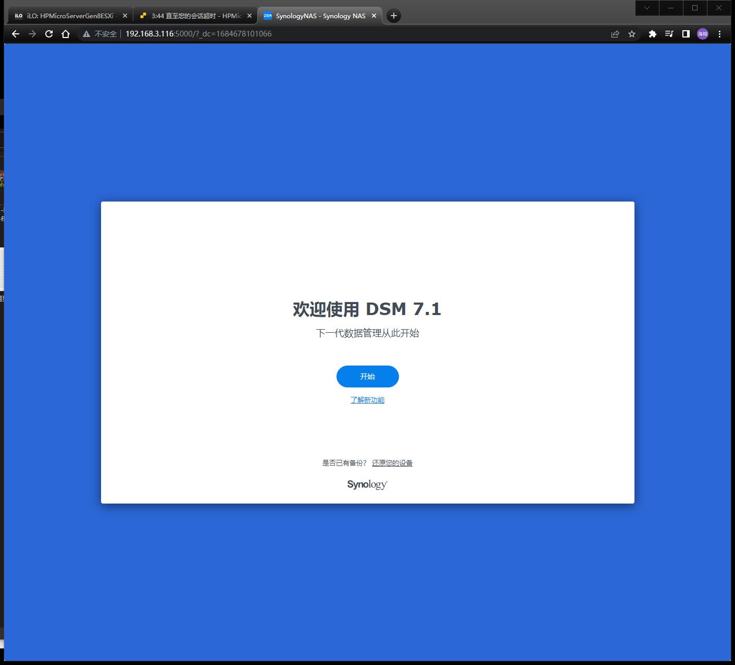The height and width of the screenshot is (665, 735).
Task: Bookmark the page via star icon
Action: [x=632, y=34]
